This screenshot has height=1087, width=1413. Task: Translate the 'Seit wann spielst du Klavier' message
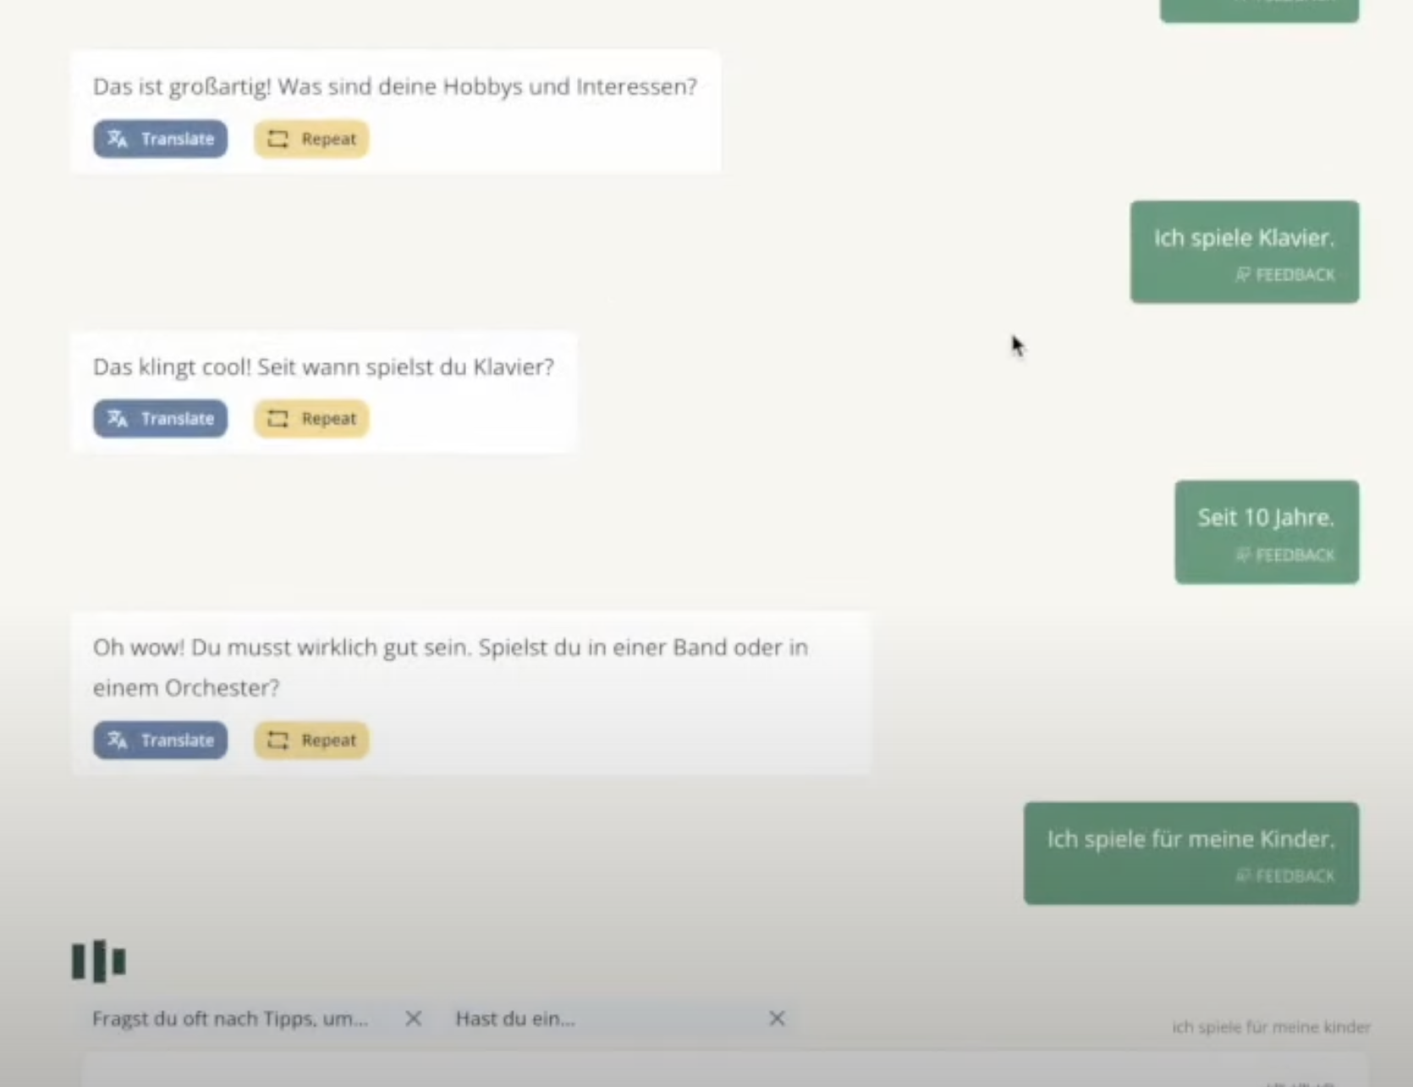[x=160, y=418]
